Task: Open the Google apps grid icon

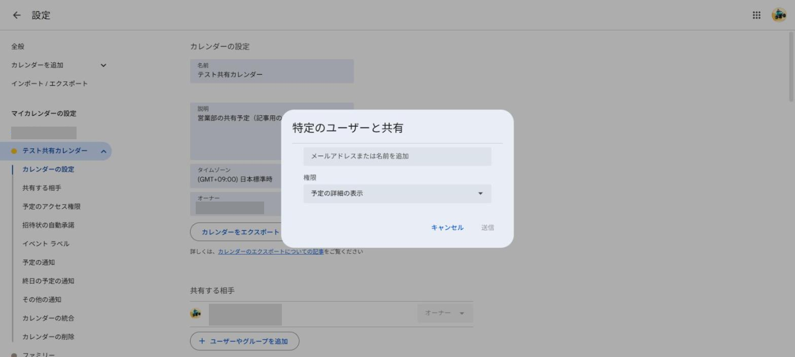Action: (756, 15)
